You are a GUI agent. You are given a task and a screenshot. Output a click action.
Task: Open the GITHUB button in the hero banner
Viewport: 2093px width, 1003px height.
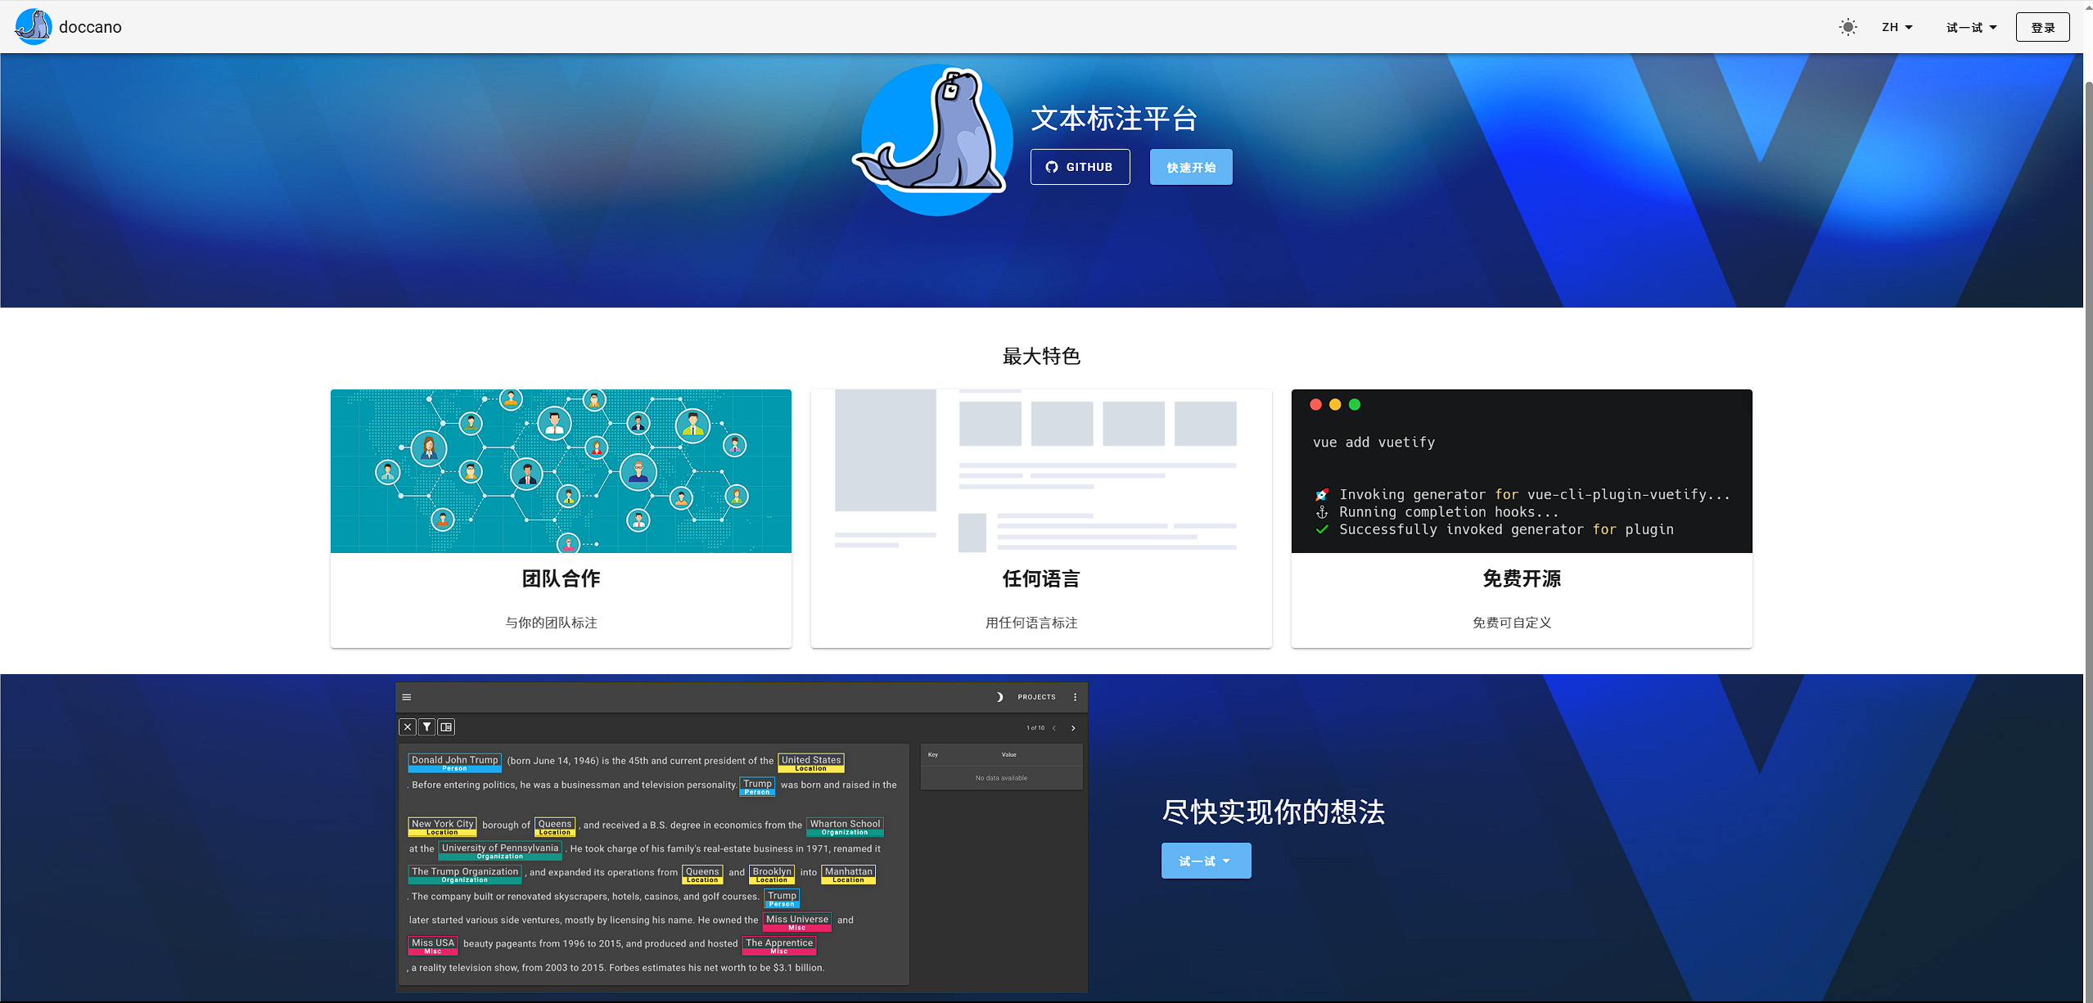(1080, 167)
